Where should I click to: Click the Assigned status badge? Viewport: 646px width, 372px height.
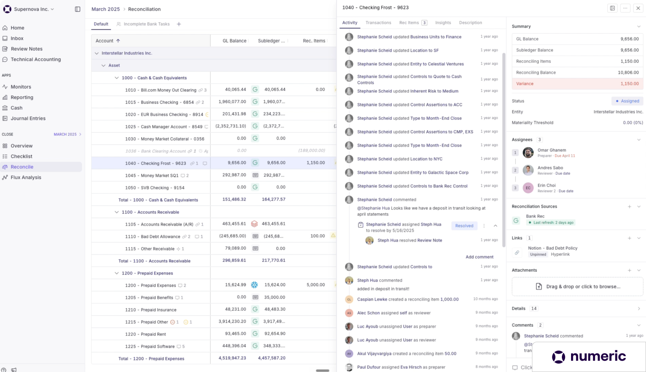point(628,101)
